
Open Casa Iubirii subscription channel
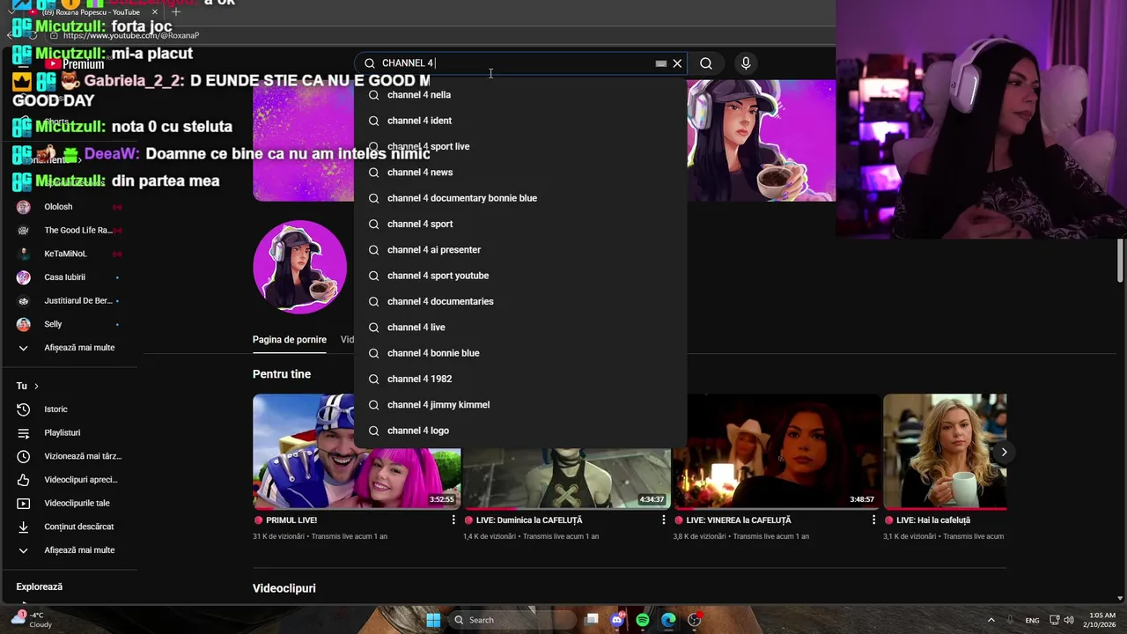click(69, 277)
